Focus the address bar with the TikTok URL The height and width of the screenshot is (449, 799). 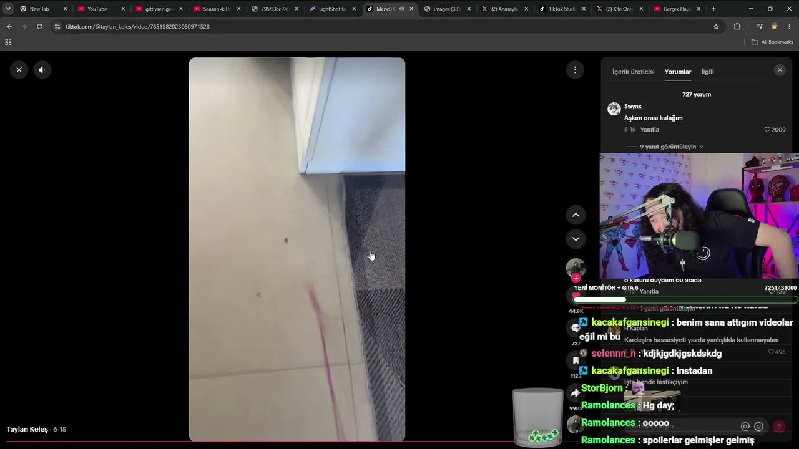[387, 27]
